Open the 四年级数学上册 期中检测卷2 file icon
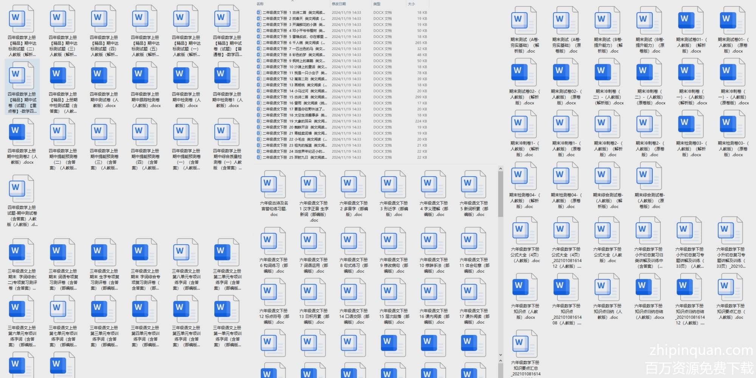756x378 pixels. tap(22, 132)
